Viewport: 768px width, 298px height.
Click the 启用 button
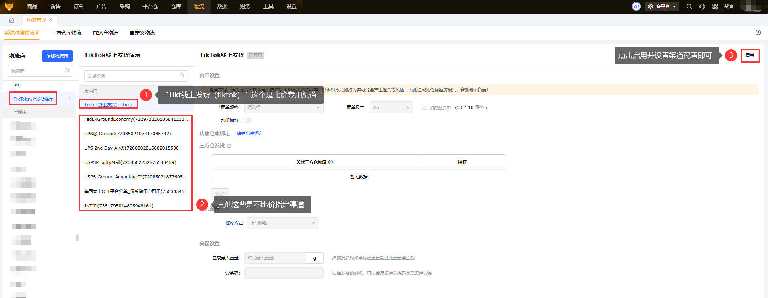[750, 55]
